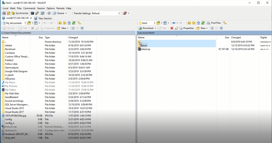This screenshot has height=143, width=272.
Task: Click the remote Rename icon
Action: tap(176, 28)
